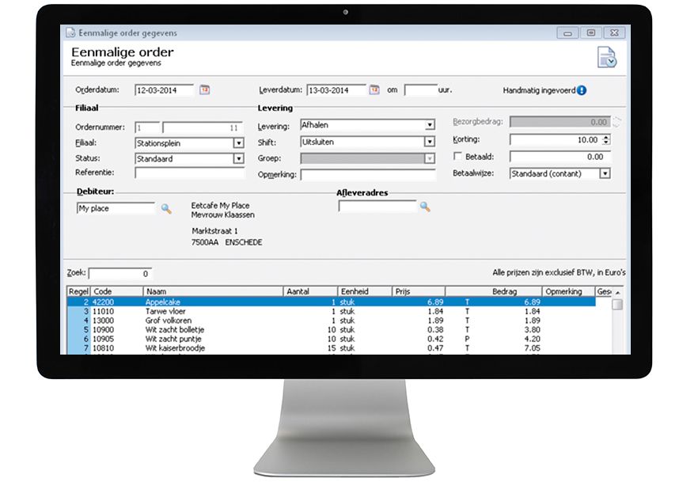The height and width of the screenshot is (482, 698).
Task: Click the window title bar document icon
Action: [70, 32]
